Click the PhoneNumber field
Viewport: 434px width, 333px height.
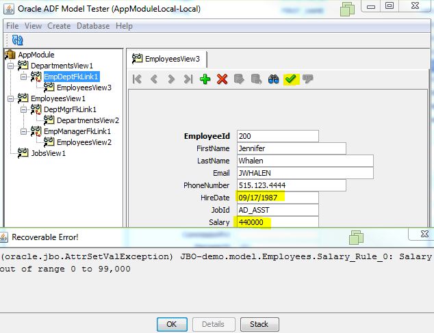(292, 185)
